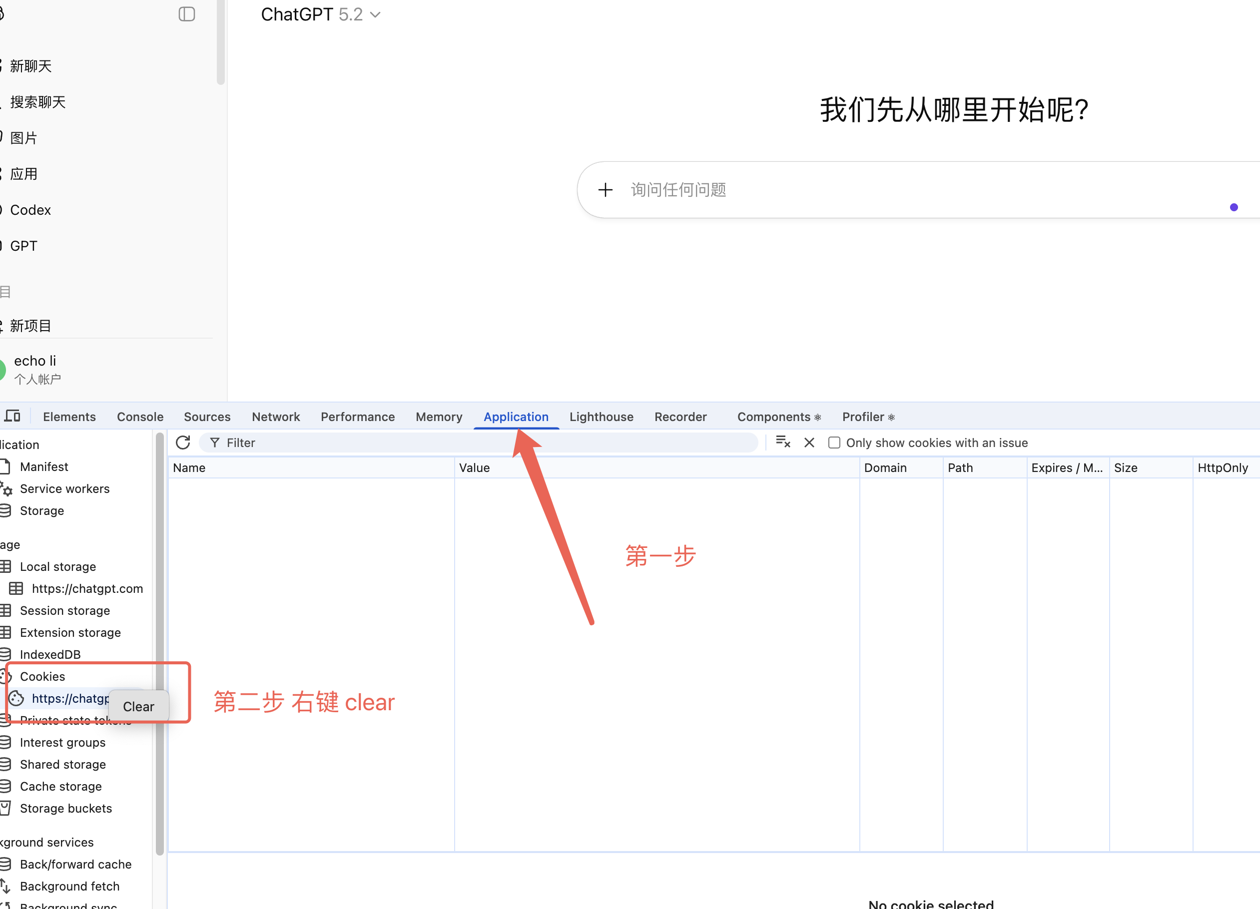Expand the Local storage tree item
1260x909 pixels.
click(x=57, y=566)
